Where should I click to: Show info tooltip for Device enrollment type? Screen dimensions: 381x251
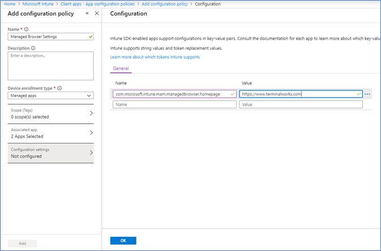coord(59,88)
